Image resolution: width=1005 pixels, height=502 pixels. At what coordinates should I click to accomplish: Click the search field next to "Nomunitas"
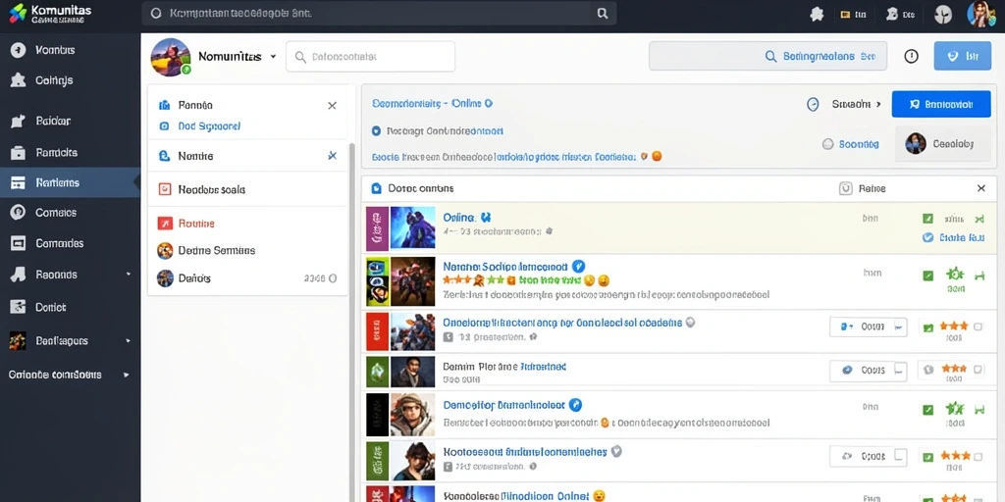[370, 56]
